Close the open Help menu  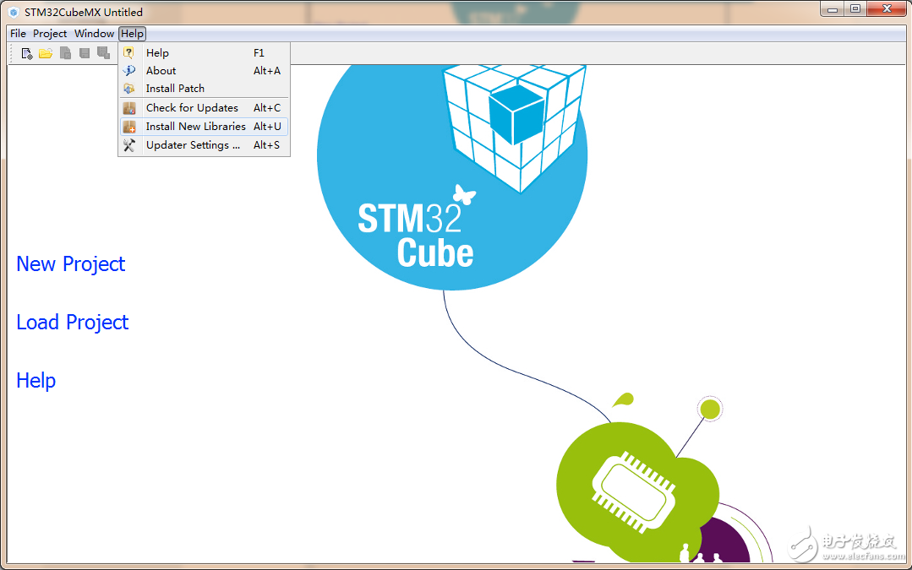point(132,34)
